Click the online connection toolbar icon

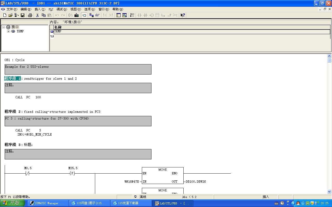pos(92,15)
